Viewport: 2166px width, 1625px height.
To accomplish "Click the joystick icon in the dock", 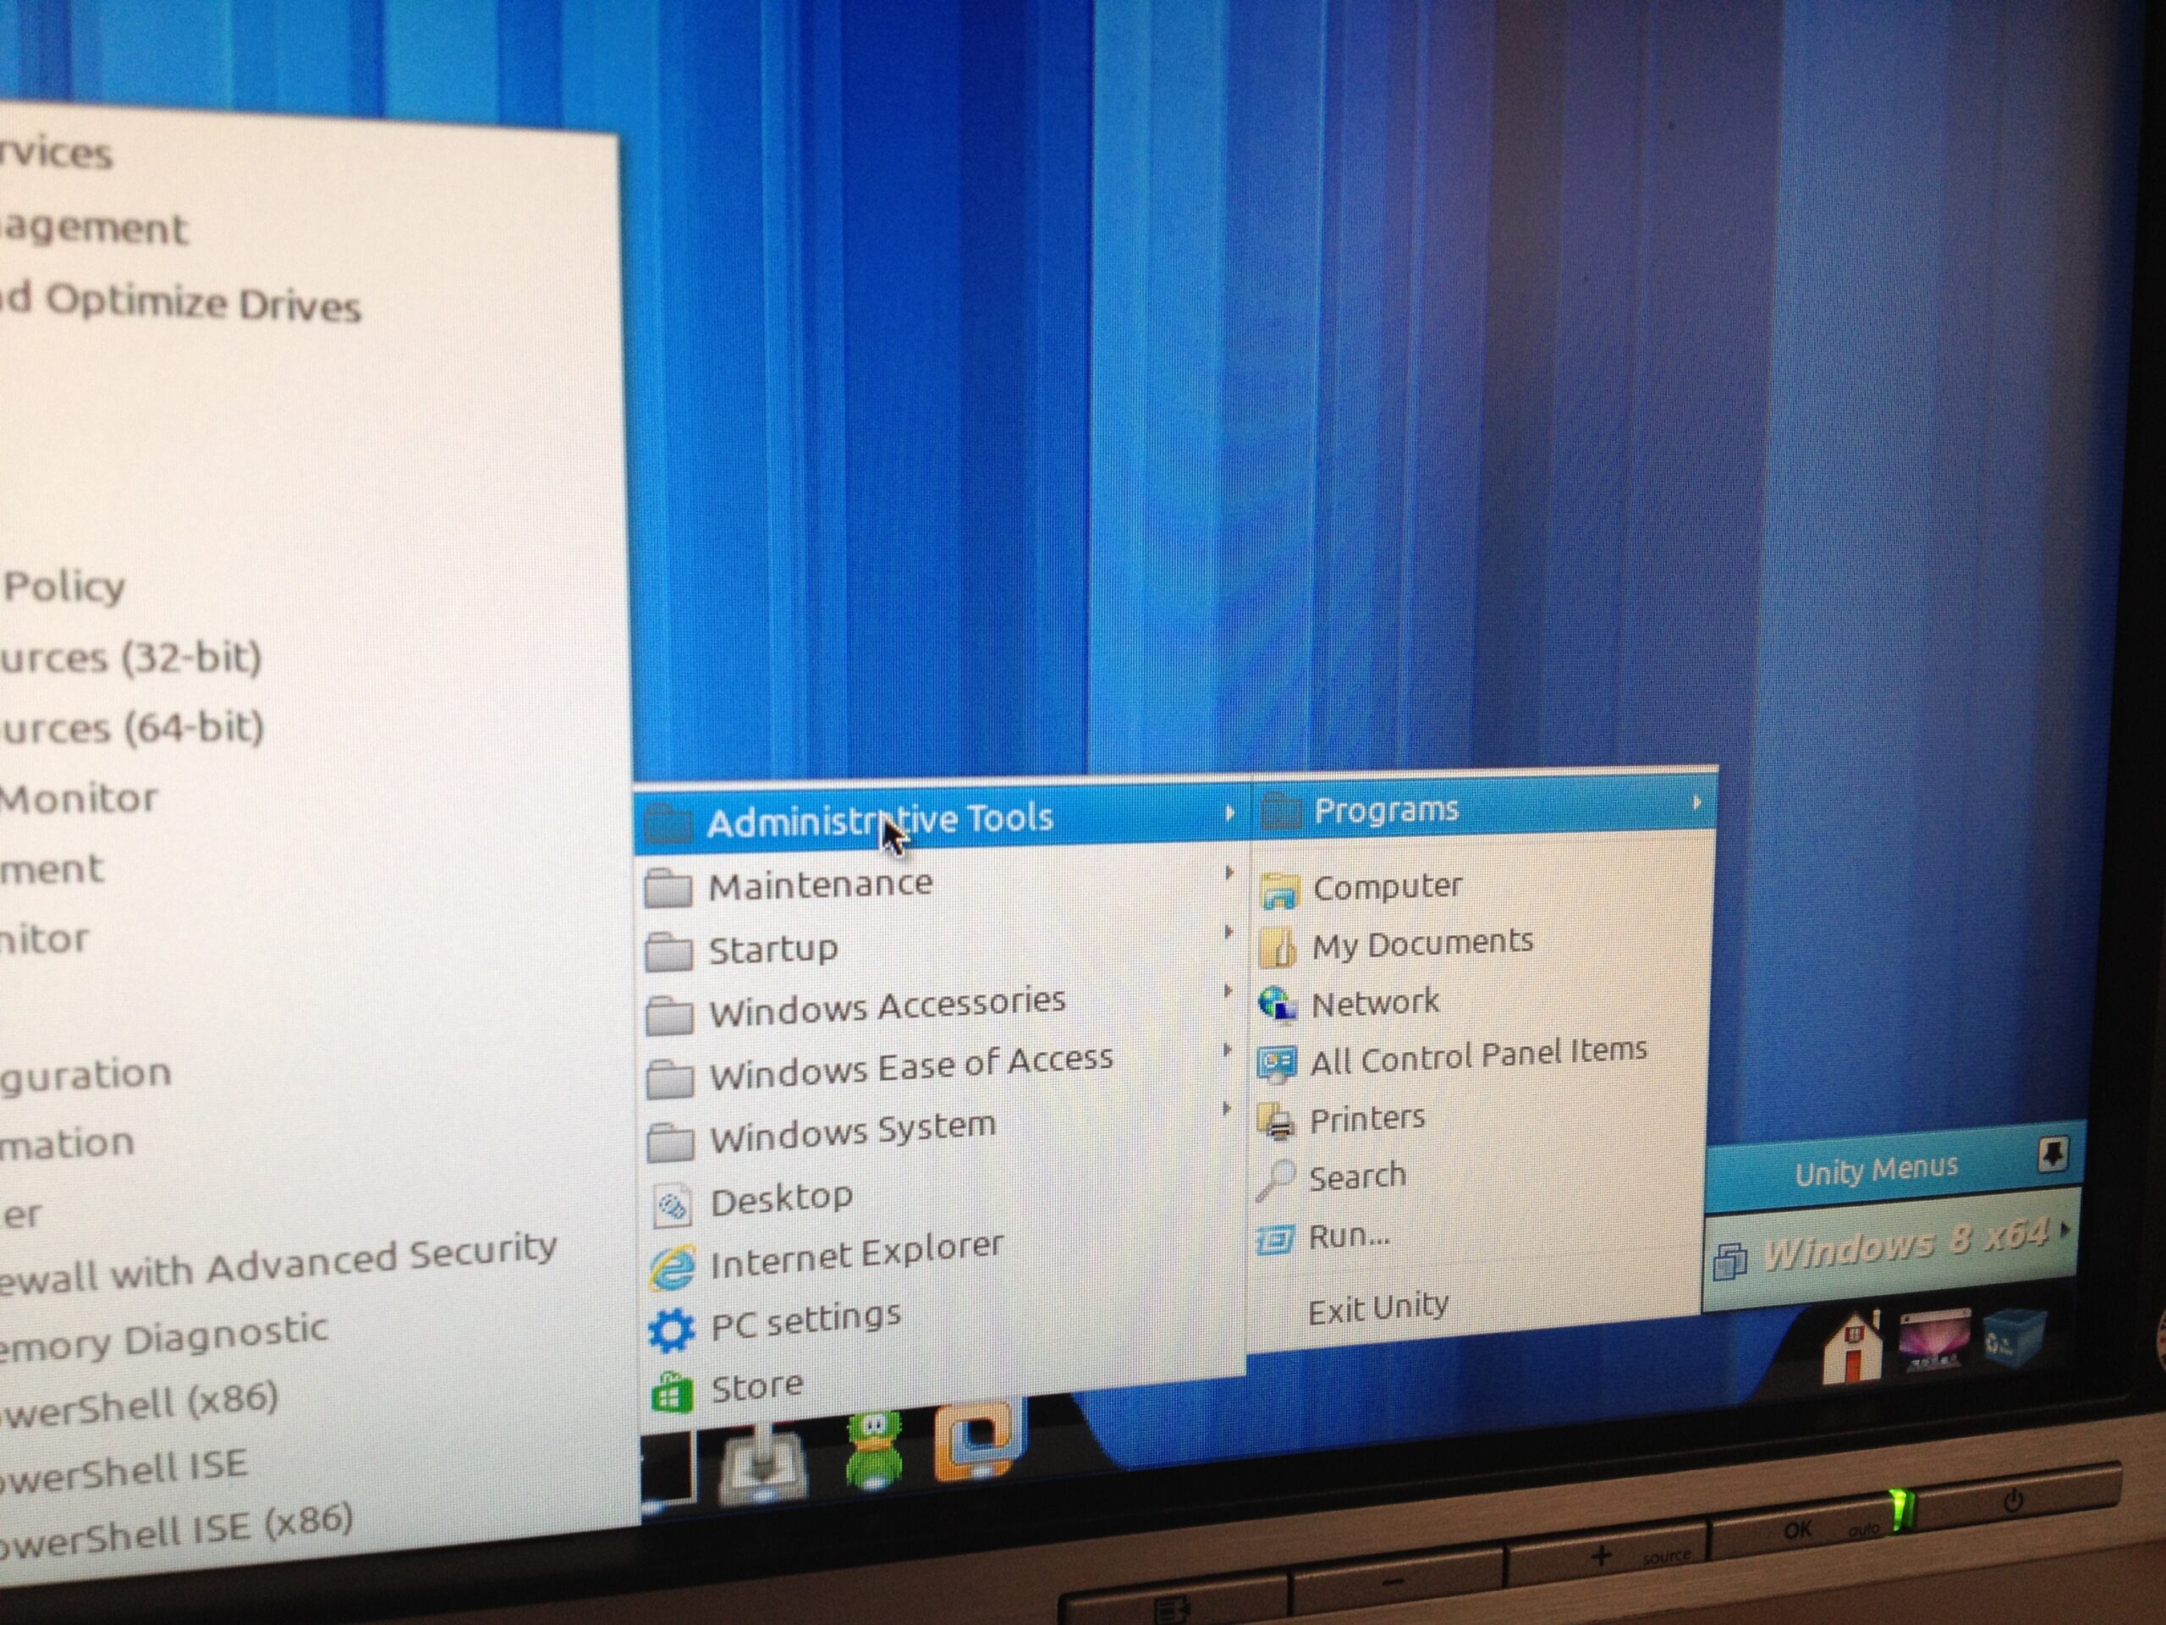I will (x=764, y=1462).
